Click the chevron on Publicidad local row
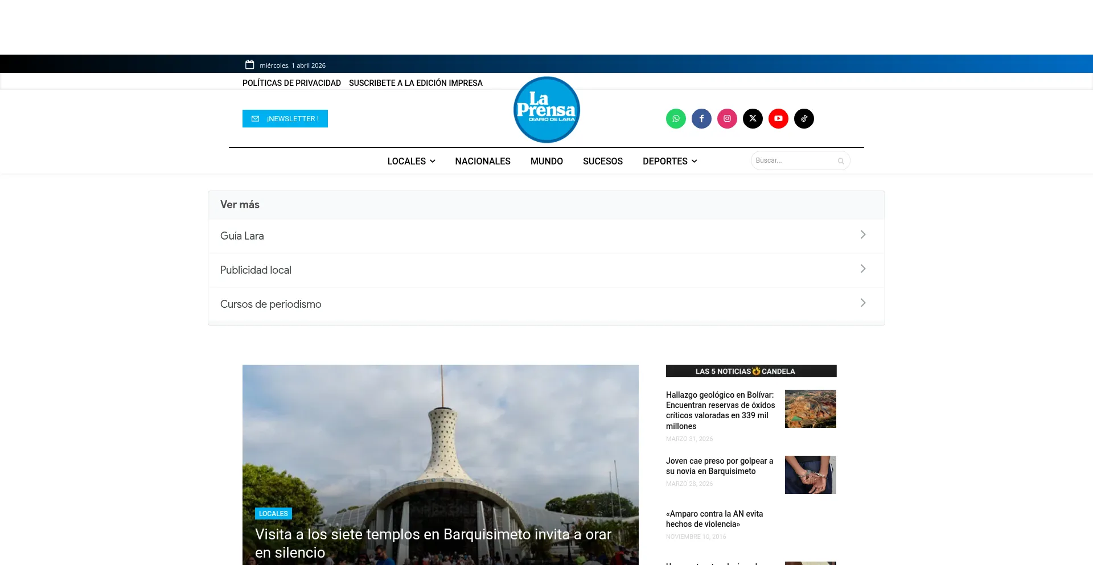Screen dimensions: 1093x565 863,269
